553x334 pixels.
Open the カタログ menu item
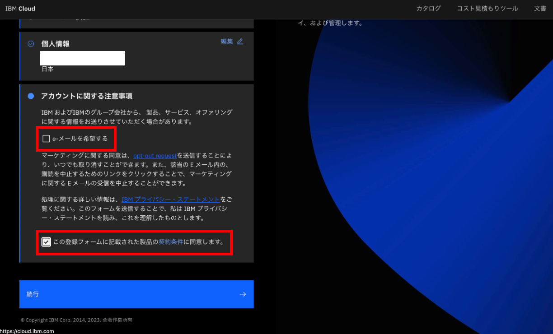pyautogui.click(x=428, y=9)
